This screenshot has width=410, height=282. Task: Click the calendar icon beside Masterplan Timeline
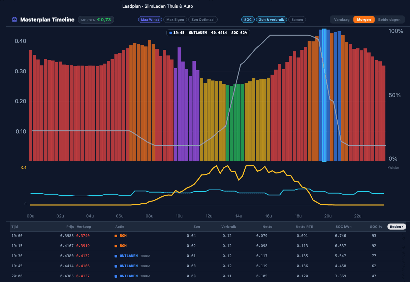click(x=14, y=19)
